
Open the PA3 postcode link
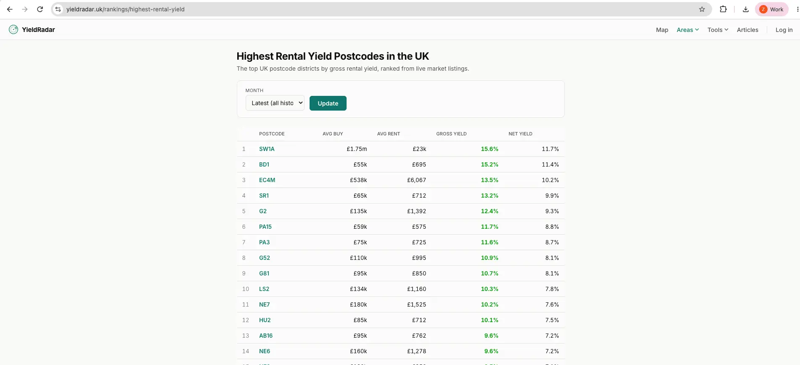[x=264, y=242]
